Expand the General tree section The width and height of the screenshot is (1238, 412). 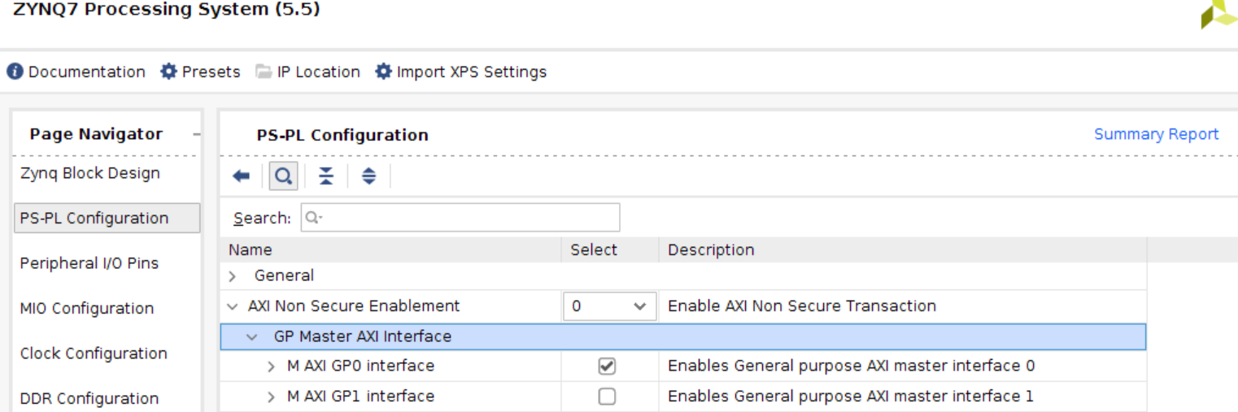(233, 276)
